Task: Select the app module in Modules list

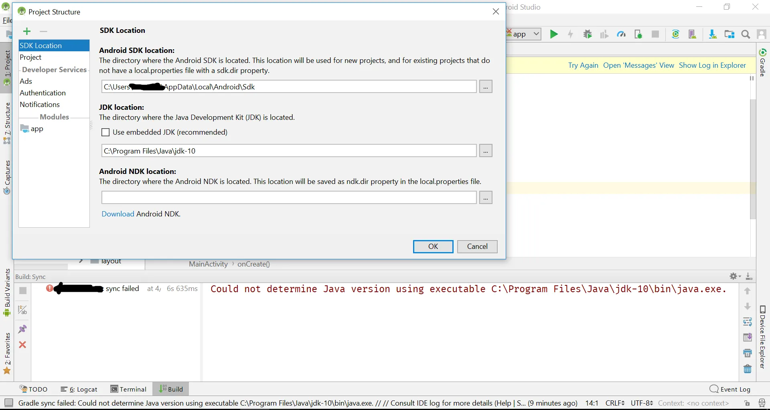Action: pos(54,129)
